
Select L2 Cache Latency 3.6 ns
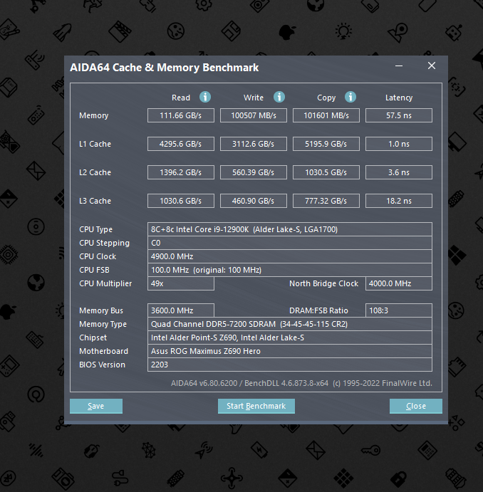pos(399,172)
